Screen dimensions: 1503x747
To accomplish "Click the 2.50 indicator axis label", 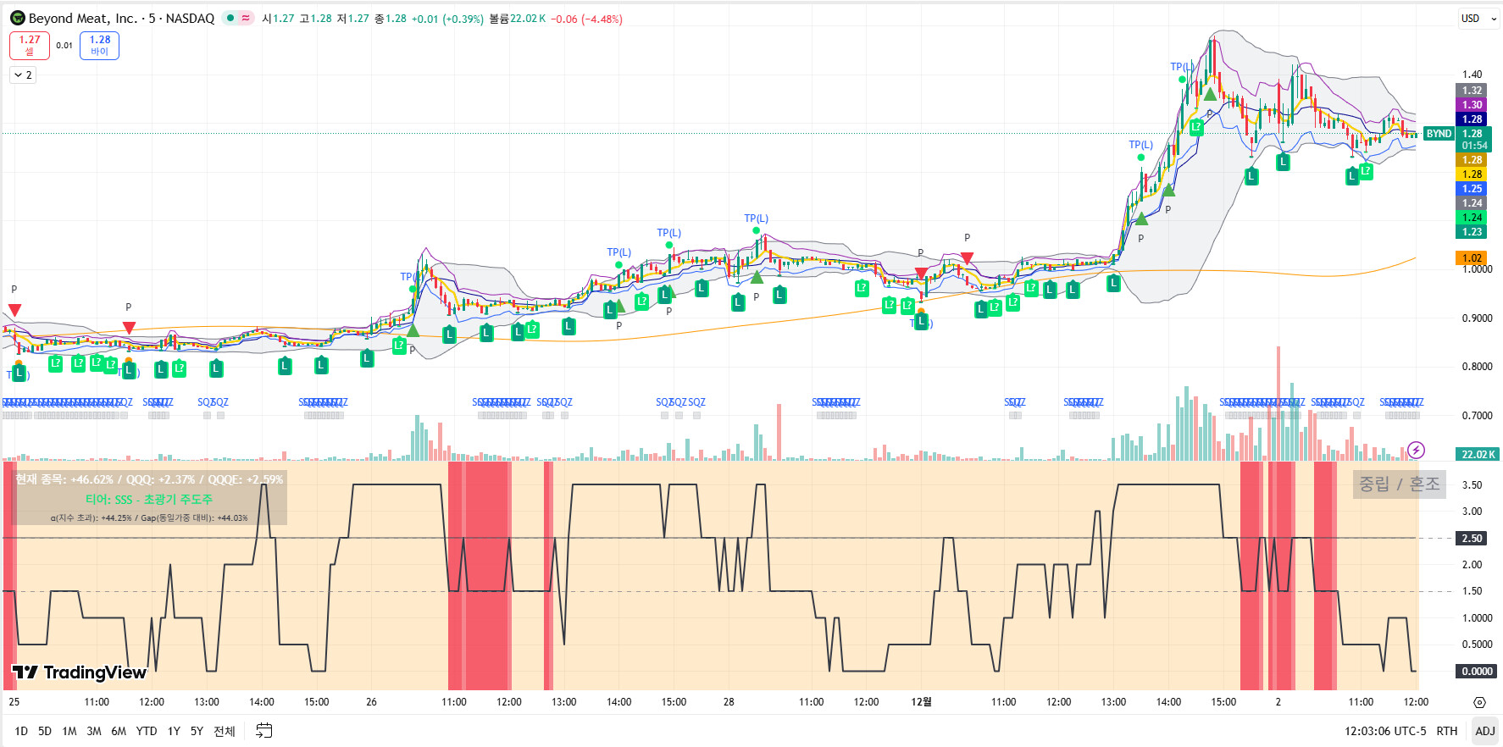I will pyautogui.click(x=1472, y=539).
